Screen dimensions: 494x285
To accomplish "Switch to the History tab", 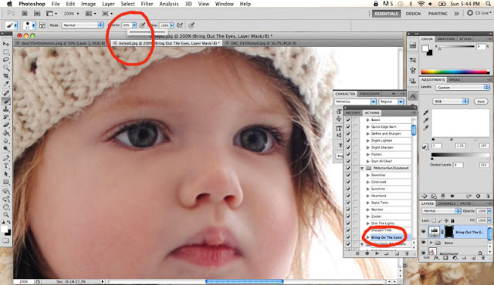I will point(353,112).
